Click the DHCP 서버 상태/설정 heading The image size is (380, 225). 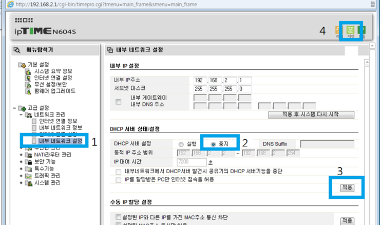(x=135, y=129)
